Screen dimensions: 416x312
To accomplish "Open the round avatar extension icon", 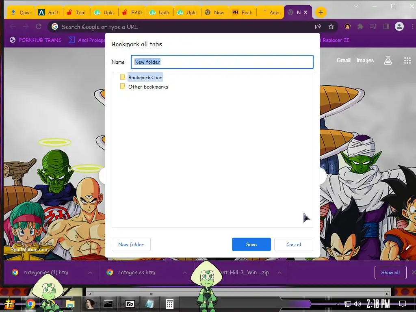I will [347, 26].
